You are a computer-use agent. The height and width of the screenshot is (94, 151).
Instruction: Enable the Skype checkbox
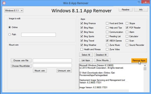point(127,23)
